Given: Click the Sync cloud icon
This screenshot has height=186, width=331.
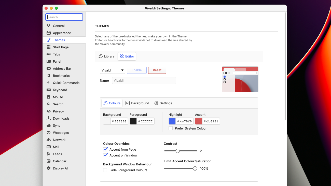Looking at the screenshot, I should pyautogui.click(x=48, y=125).
